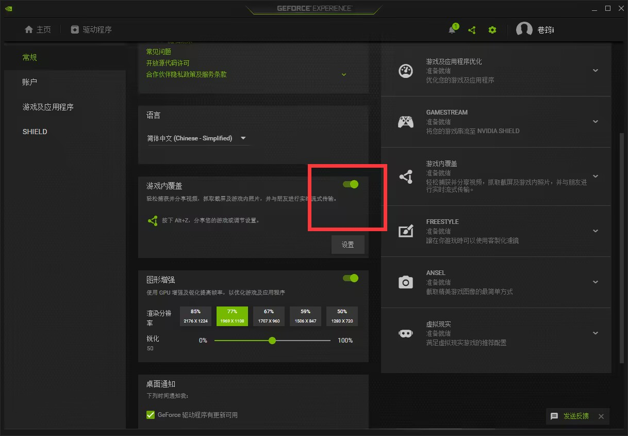628x436 pixels.
Task: Click the green share icon beside Alt+Z hint
Action: pos(153,220)
